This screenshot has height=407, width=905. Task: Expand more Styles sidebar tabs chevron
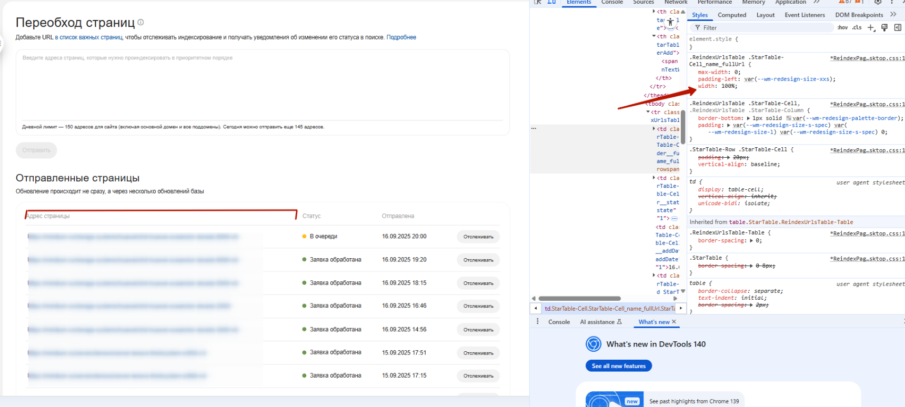pos(893,15)
